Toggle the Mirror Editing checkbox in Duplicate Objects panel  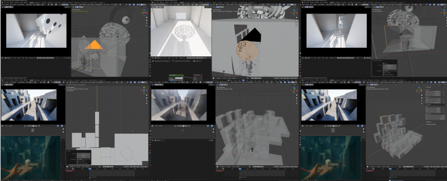coord(383,72)
